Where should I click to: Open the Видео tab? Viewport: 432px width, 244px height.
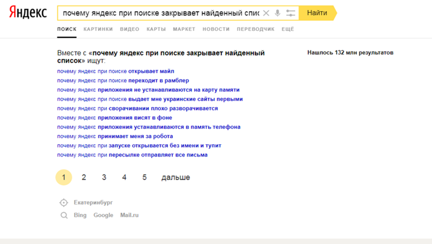click(x=130, y=29)
